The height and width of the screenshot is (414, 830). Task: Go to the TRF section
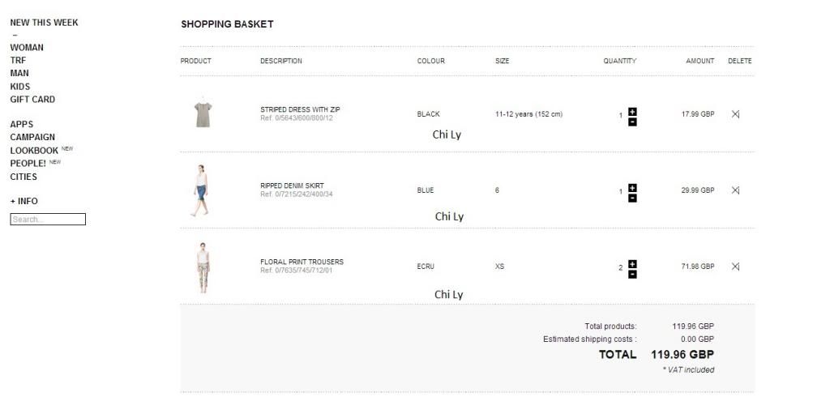tap(18, 61)
